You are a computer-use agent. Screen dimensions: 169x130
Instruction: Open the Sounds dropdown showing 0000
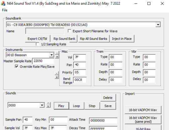[42, 105]
